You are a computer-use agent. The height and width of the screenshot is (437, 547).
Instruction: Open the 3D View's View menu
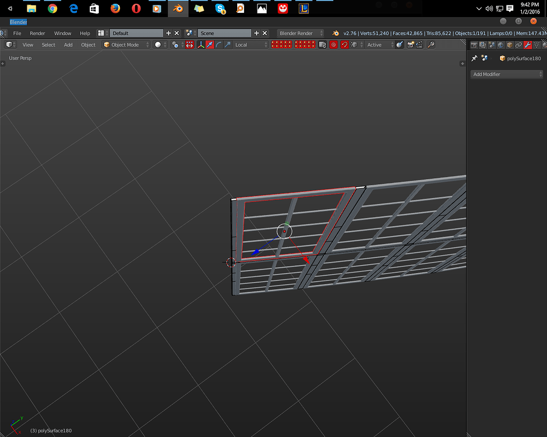(x=28, y=45)
